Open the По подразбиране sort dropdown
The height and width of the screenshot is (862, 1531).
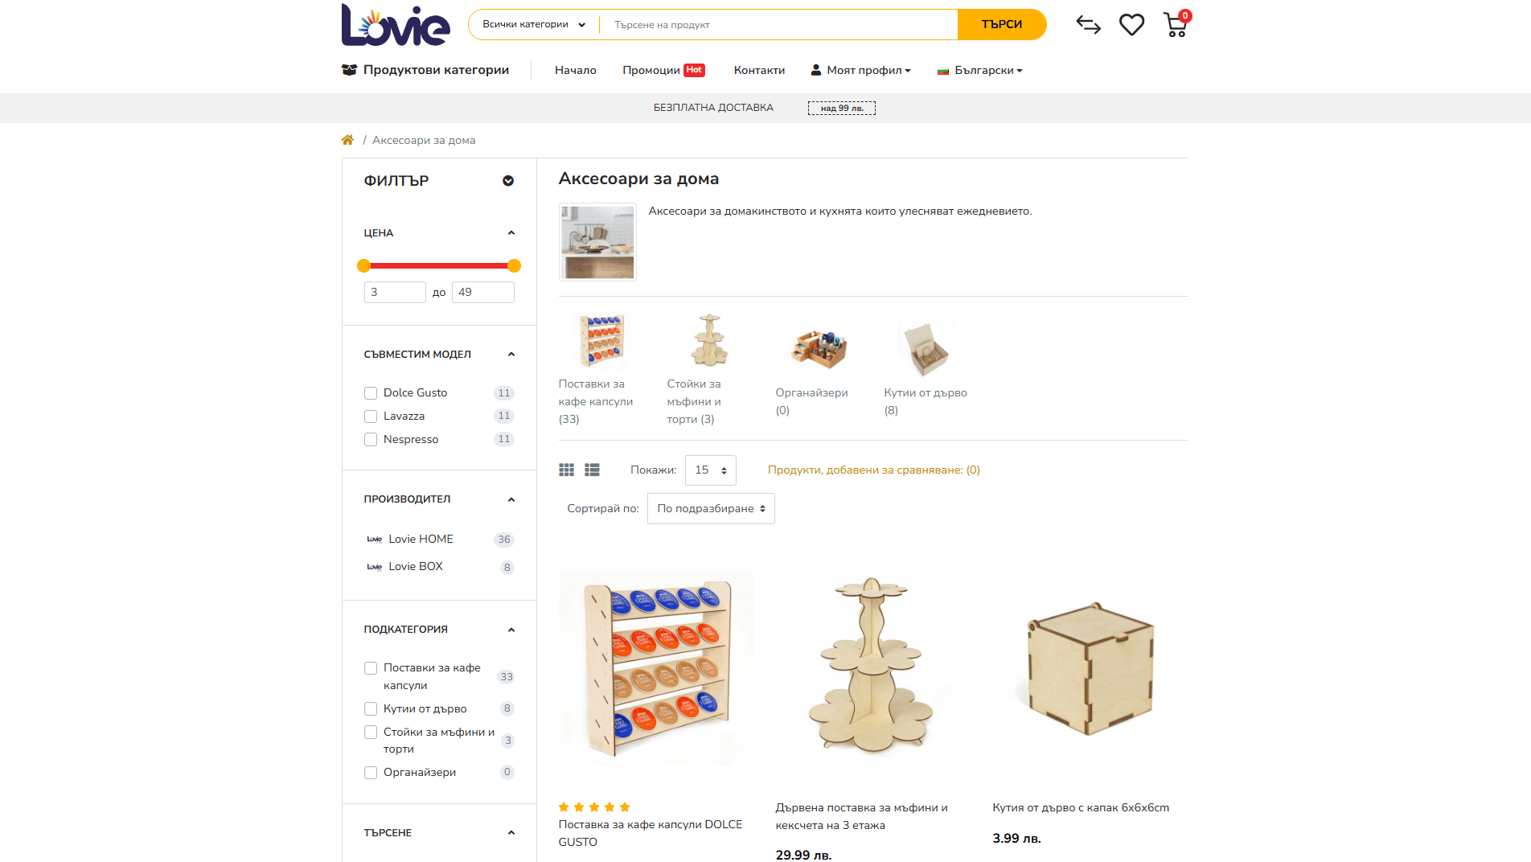click(711, 509)
